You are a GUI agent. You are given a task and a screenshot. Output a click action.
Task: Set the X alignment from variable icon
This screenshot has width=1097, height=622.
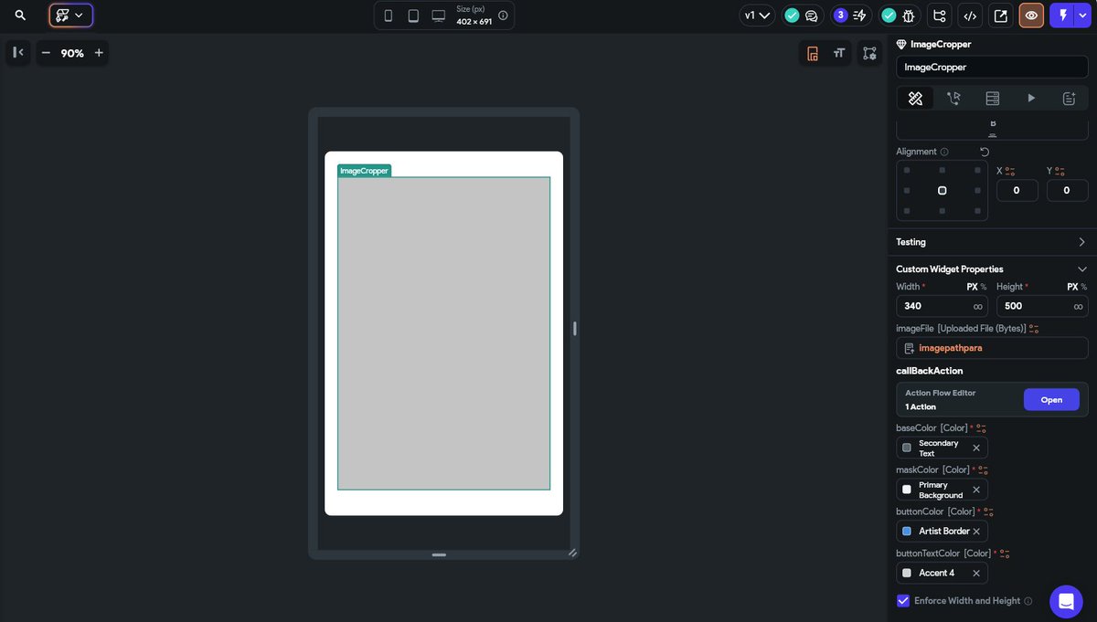pyautogui.click(x=1010, y=171)
